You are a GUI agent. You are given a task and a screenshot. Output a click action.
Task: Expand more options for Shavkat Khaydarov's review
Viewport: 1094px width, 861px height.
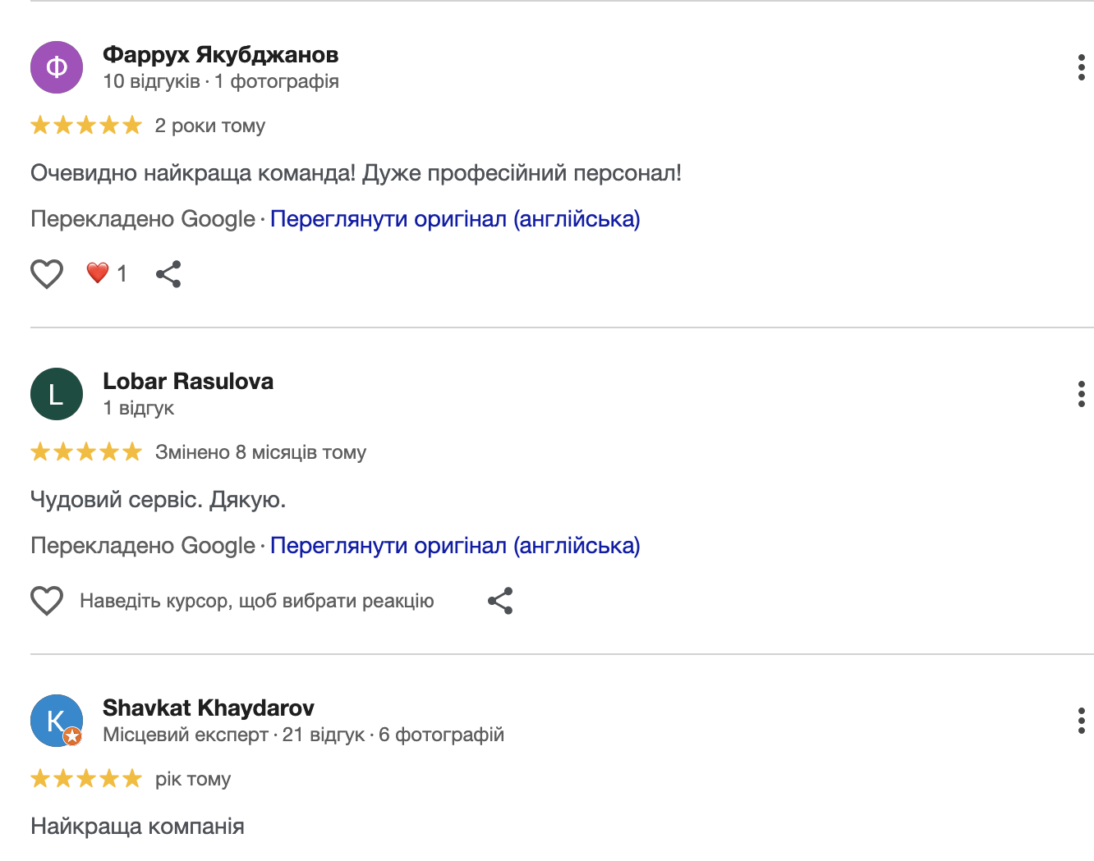[1081, 721]
